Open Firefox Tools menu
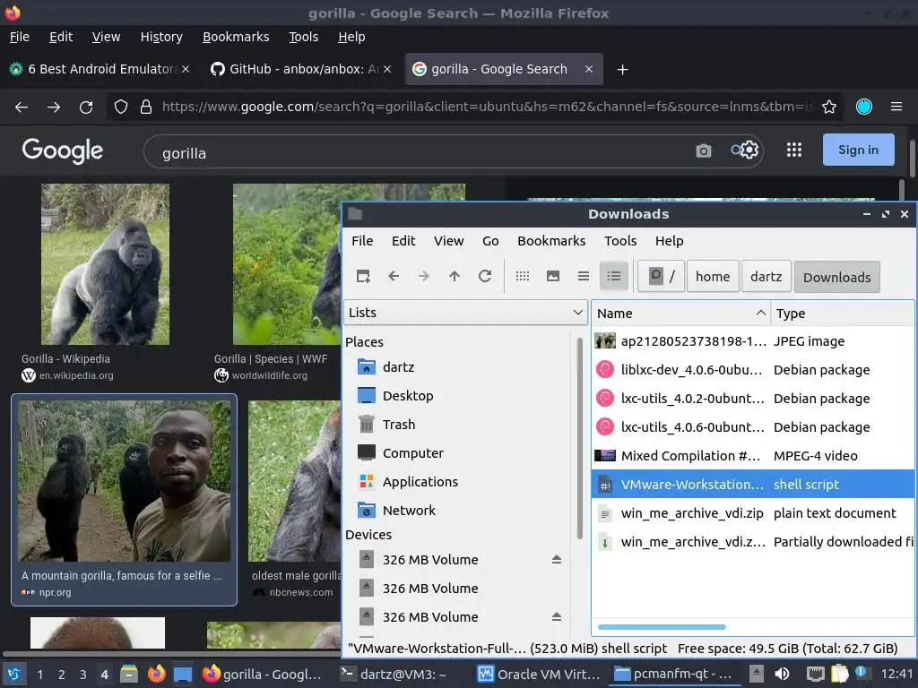Image resolution: width=918 pixels, height=688 pixels. click(303, 37)
